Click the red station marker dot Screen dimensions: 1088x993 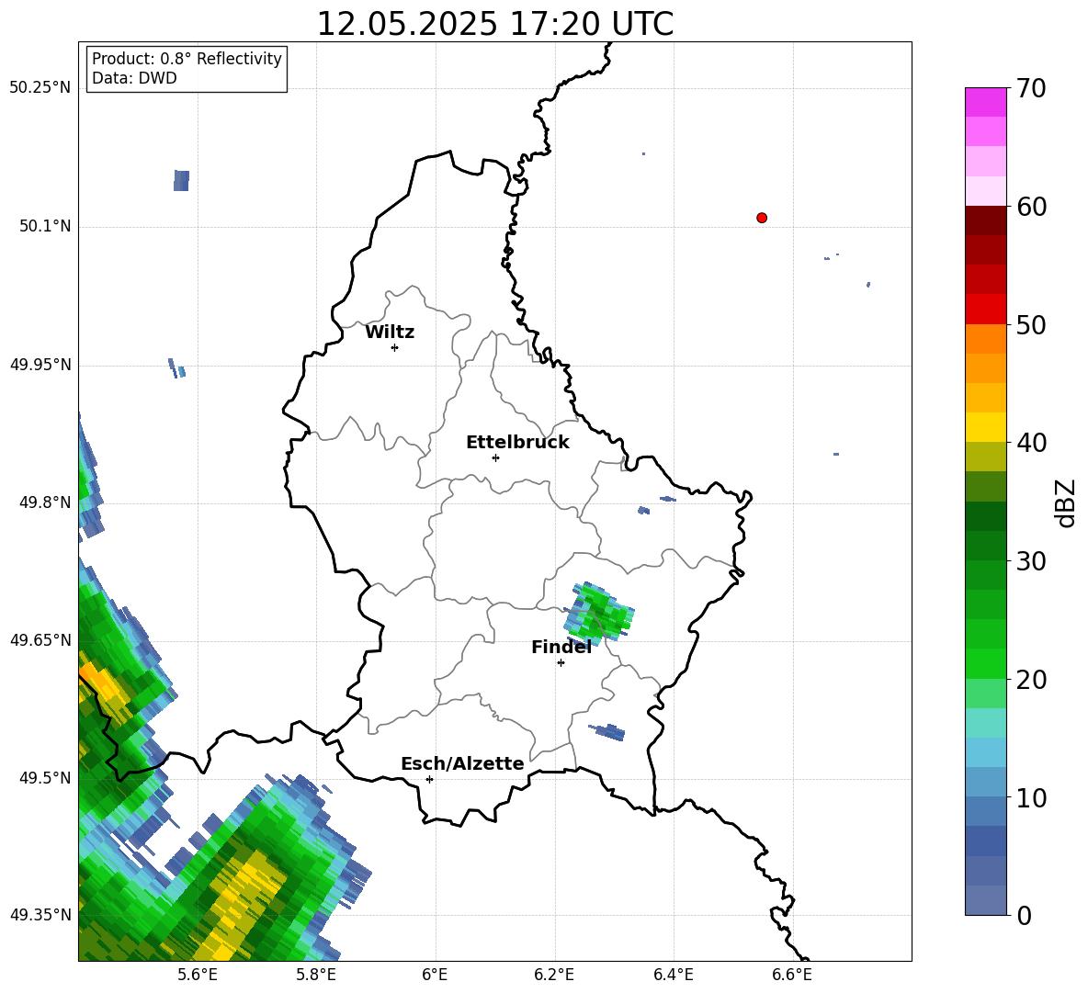[x=762, y=218]
